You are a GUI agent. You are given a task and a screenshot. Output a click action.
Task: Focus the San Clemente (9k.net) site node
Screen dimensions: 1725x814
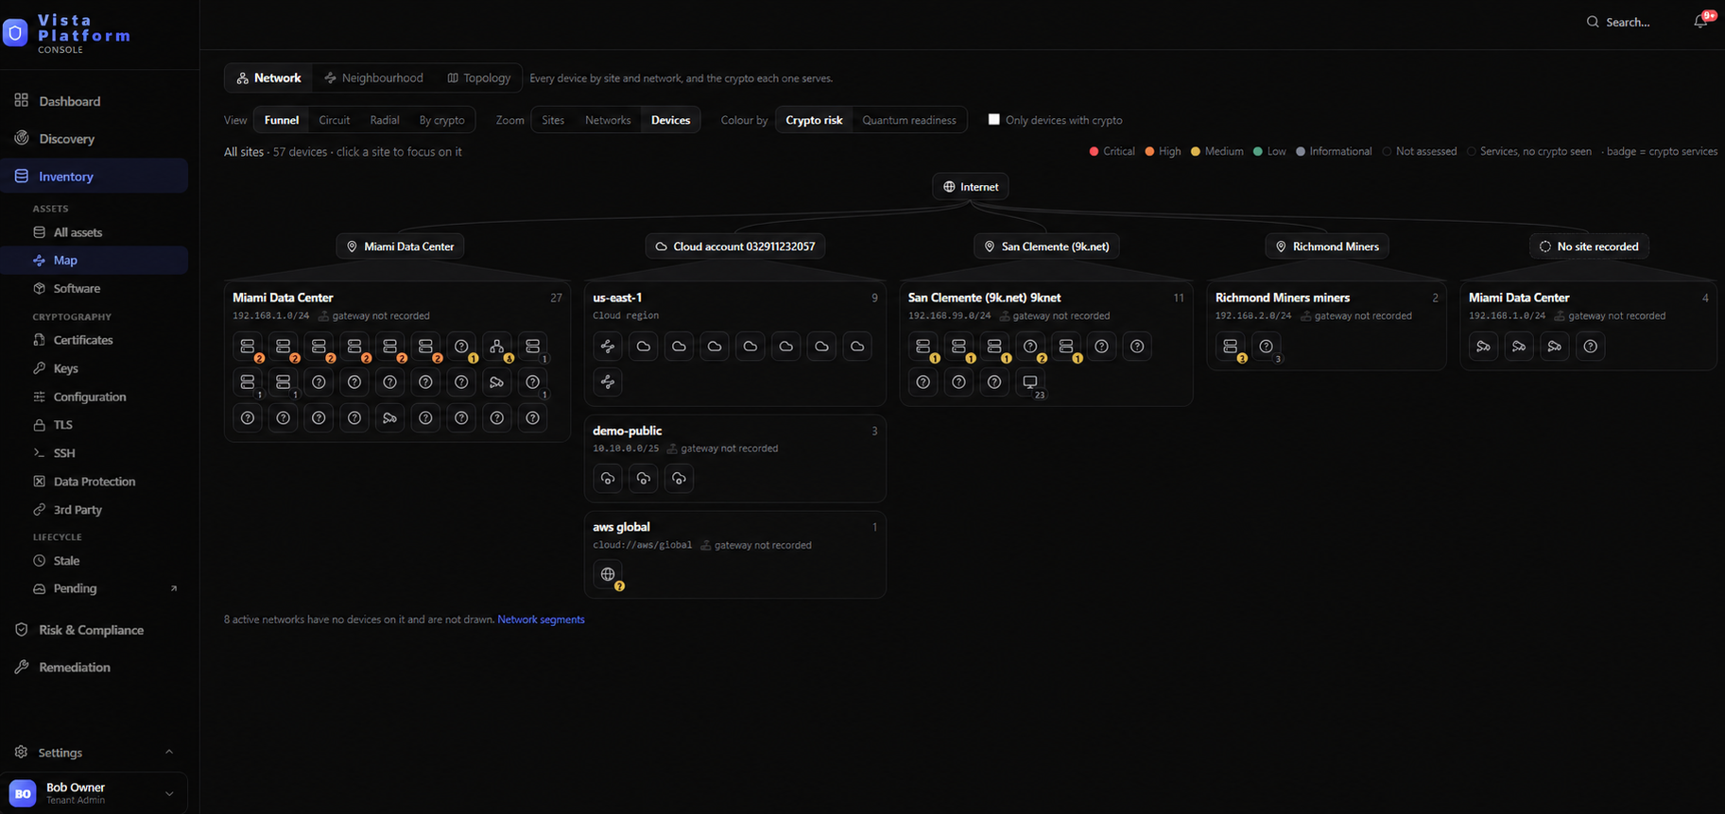(x=1046, y=246)
